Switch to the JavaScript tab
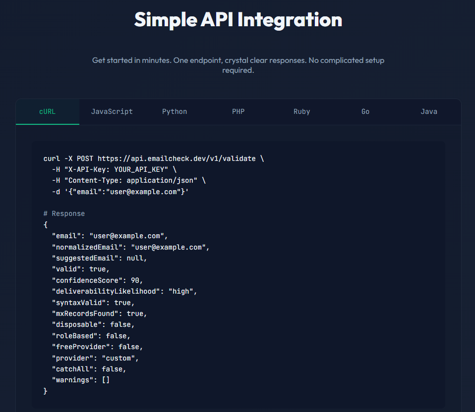The image size is (475, 412). point(112,111)
